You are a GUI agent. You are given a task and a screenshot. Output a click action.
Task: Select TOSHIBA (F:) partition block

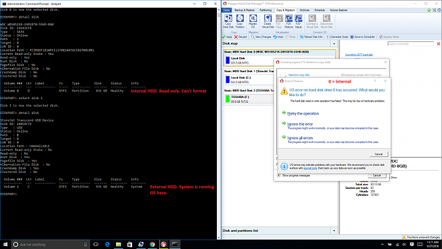(249, 99)
